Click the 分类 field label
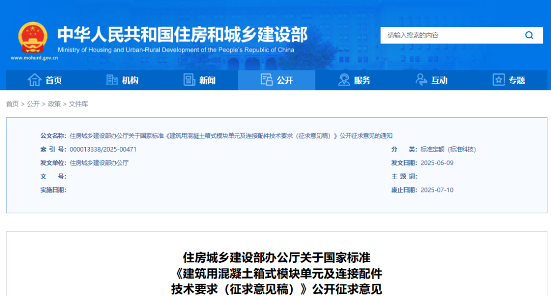Image resolution: width=551 pixels, height=296 pixels. [404, 150]
